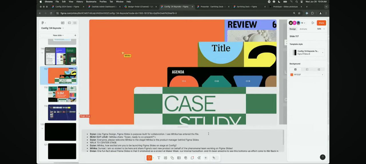Collapse slide group 116 chevron

[x=42, y=53]
